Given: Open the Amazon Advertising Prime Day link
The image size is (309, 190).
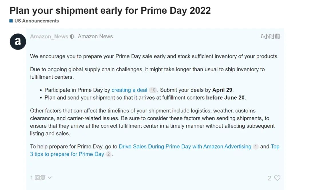Looking at the screenshot, I should pos(185,147).
